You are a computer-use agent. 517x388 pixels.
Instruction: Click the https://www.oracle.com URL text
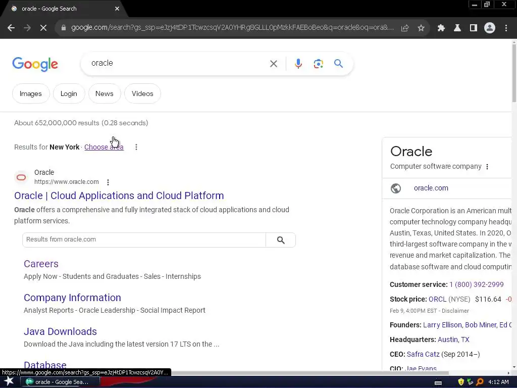(x=66, y=182)
